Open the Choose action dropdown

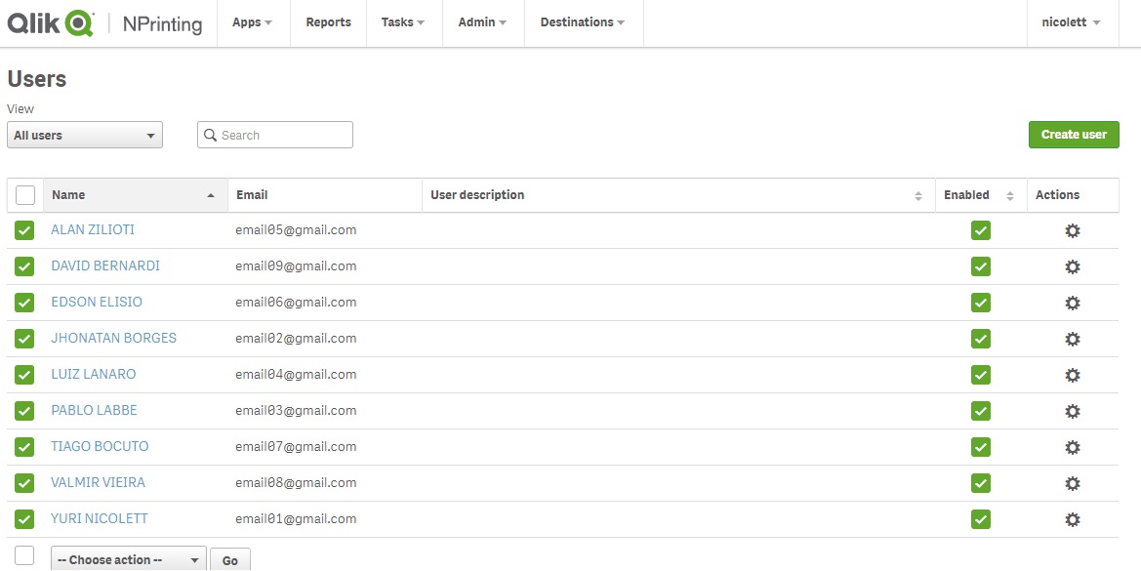click(128, 559)
